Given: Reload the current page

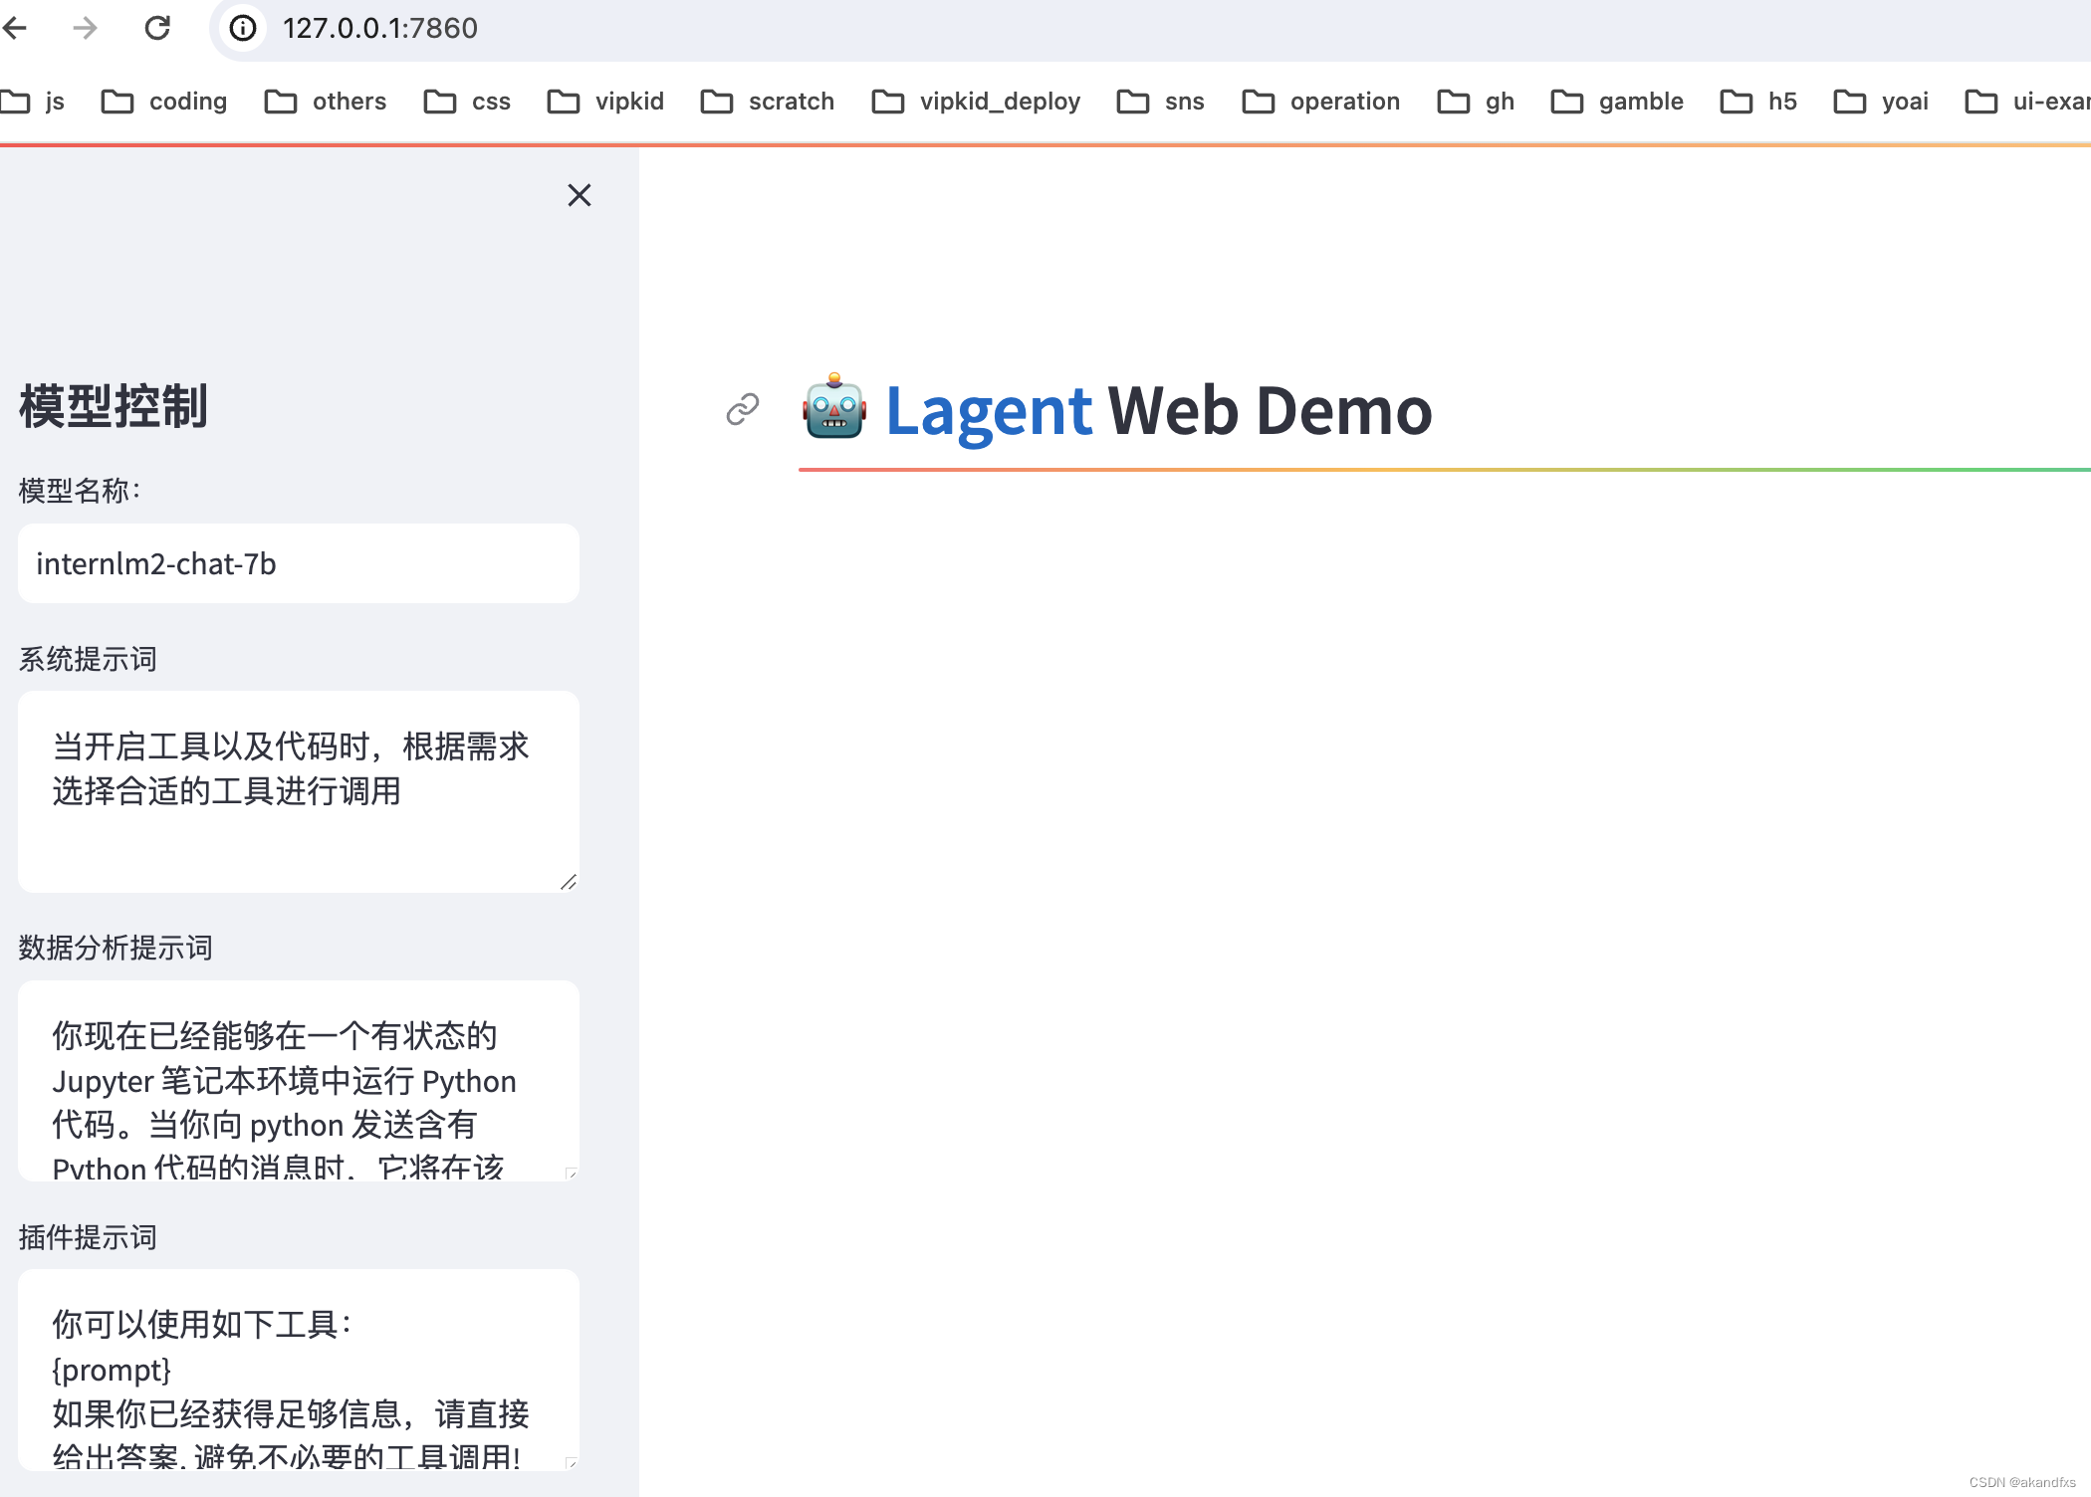Looking at the screenshot, I should coord(157,28).
